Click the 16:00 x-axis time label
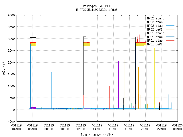183x137 pixels. tap(113, 129)
